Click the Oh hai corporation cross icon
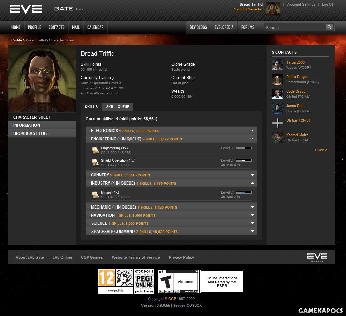 click(x=277, y=123)
